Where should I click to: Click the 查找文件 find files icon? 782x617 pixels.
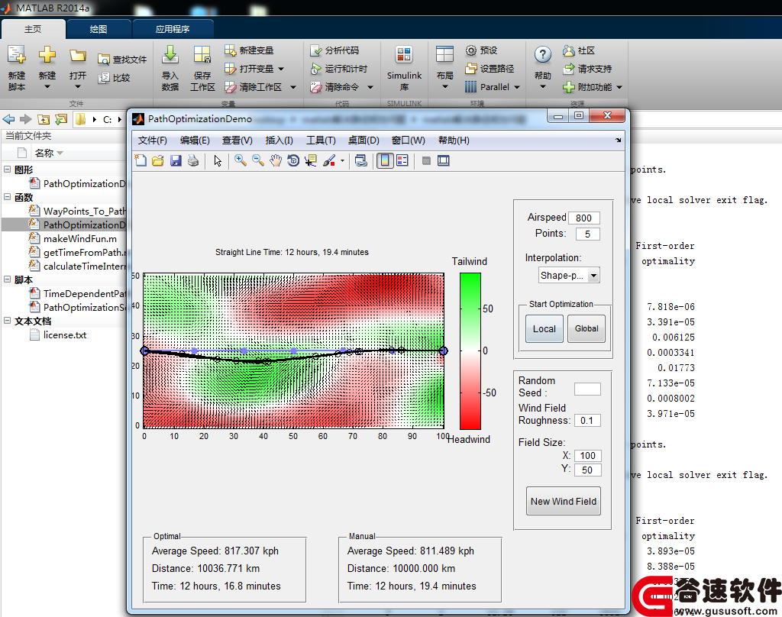click(103, 60)
